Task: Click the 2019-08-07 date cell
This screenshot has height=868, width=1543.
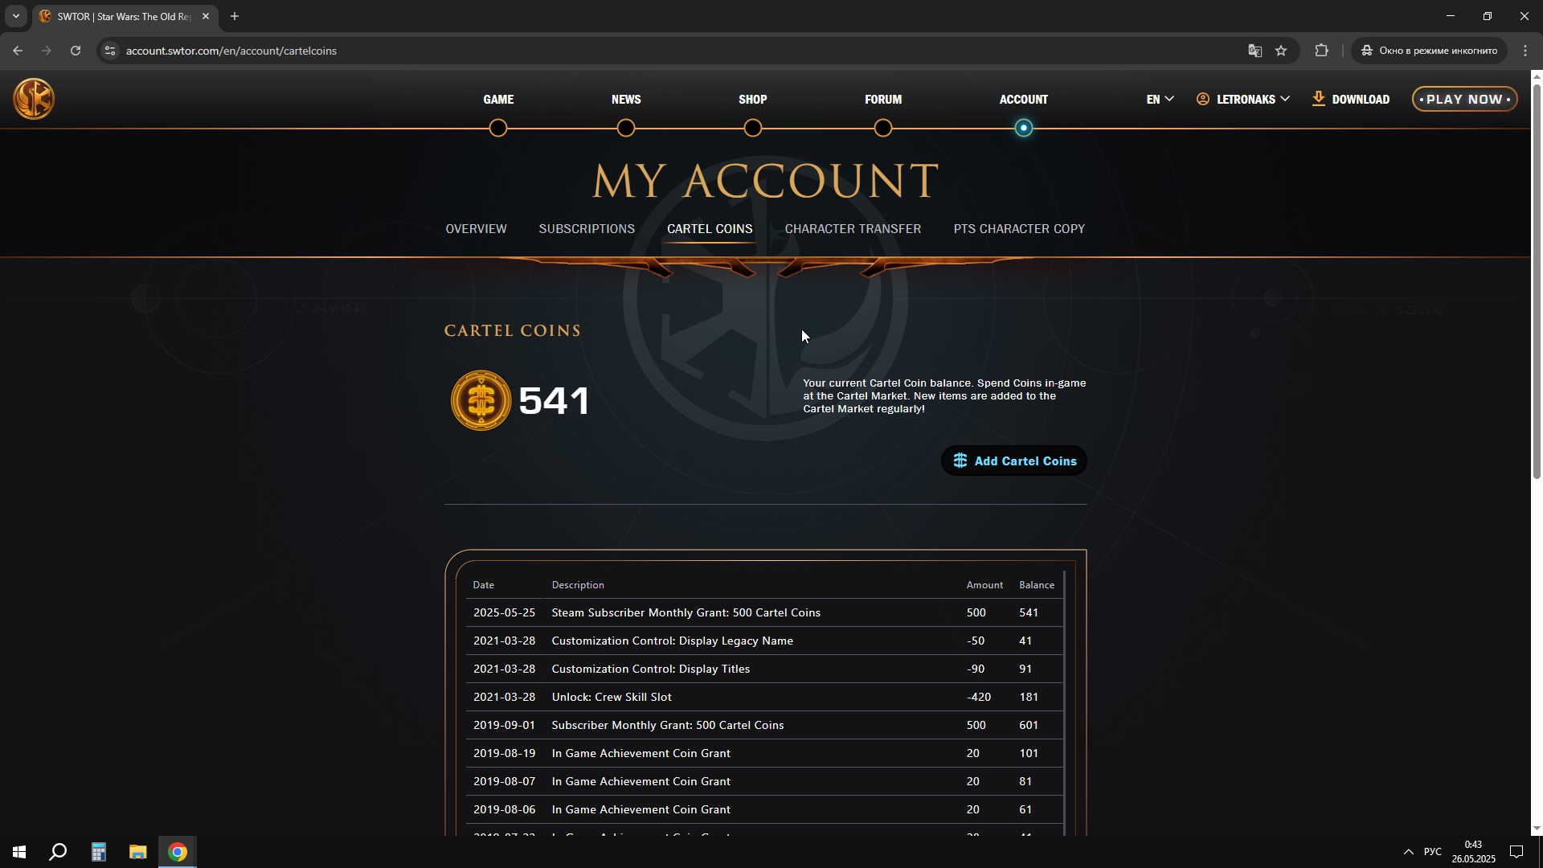Action: (x=504, y=781)
